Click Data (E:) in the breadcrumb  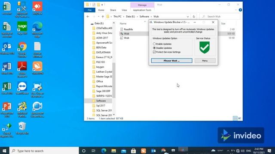131,17
